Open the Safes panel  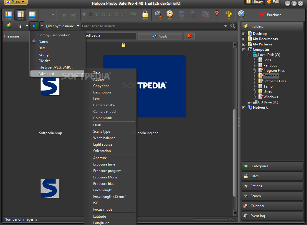click(272, 176)
